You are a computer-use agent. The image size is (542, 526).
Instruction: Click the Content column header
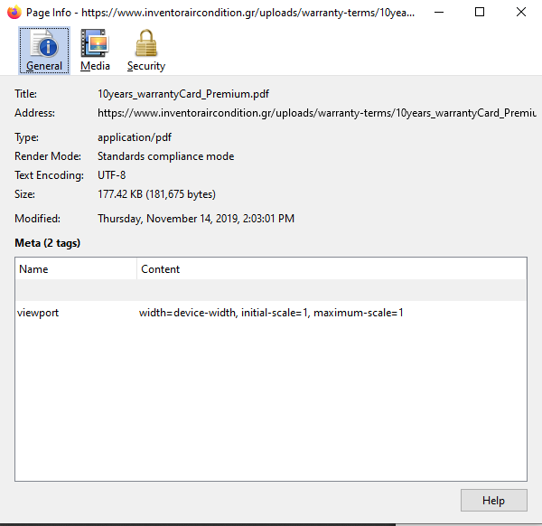click(x=332, y=269)
